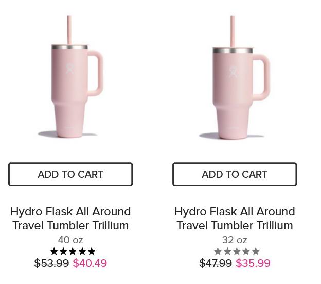Screen dimensions: 321x284
Task: Click the crossed-out $47.99 price
Action: tap(216, 263)
